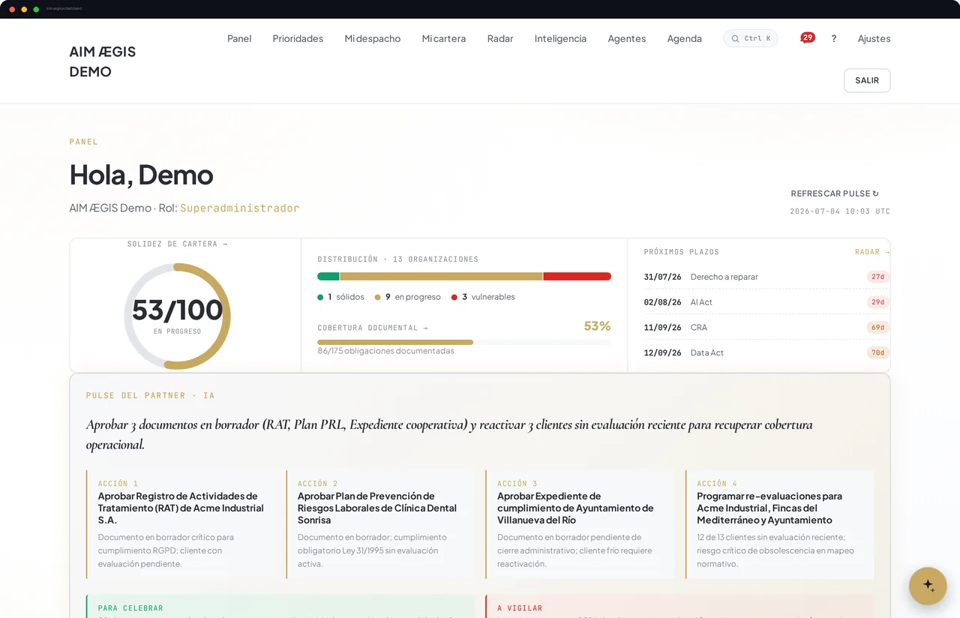
Task: Open the SOLIDEZ DE CARTERA link
Action: (x=178, y=244)
